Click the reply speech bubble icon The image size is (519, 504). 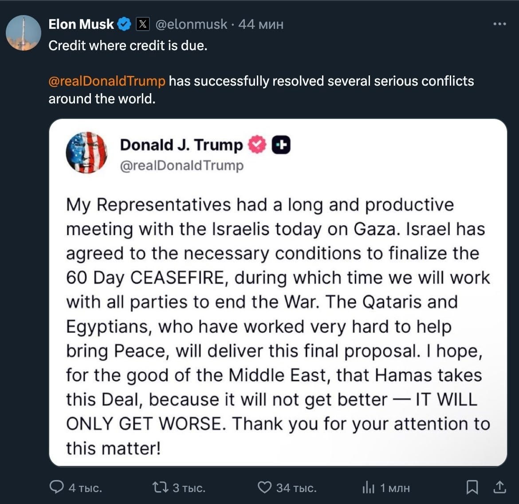coord(56,488)
